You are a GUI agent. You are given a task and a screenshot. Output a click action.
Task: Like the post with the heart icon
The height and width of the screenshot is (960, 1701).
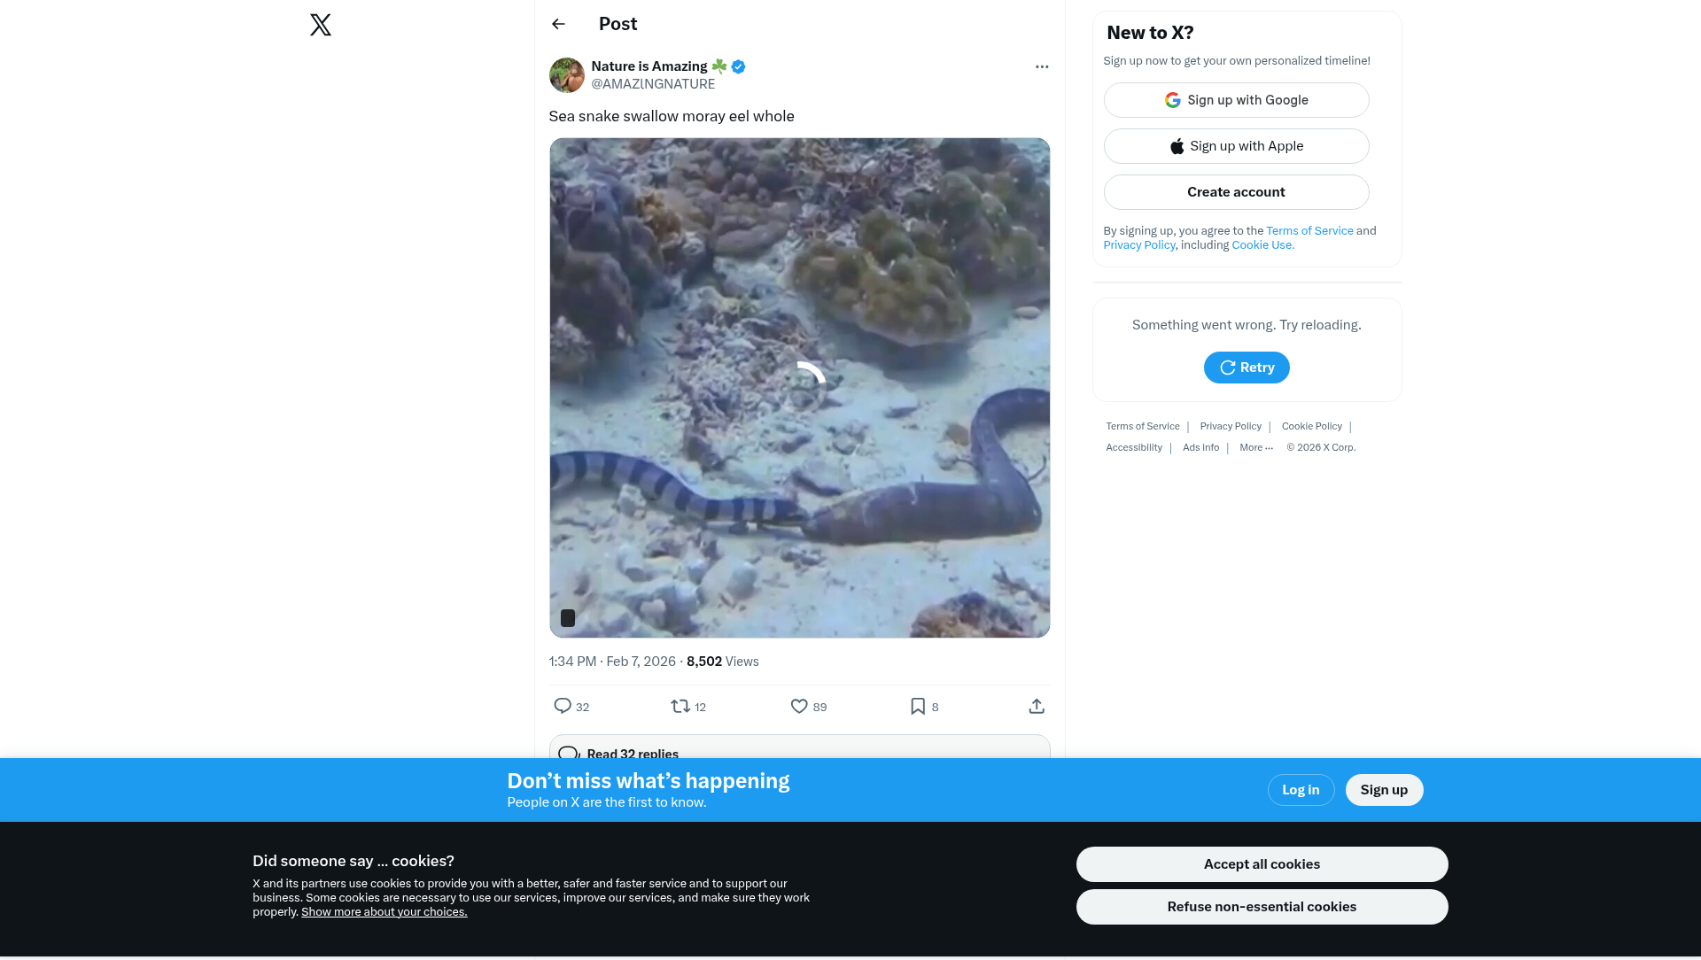pyautogui.click(x=799, y=706)
